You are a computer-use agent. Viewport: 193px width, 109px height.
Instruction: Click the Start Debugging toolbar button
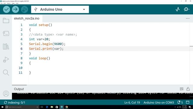click(x=24, y=9)
